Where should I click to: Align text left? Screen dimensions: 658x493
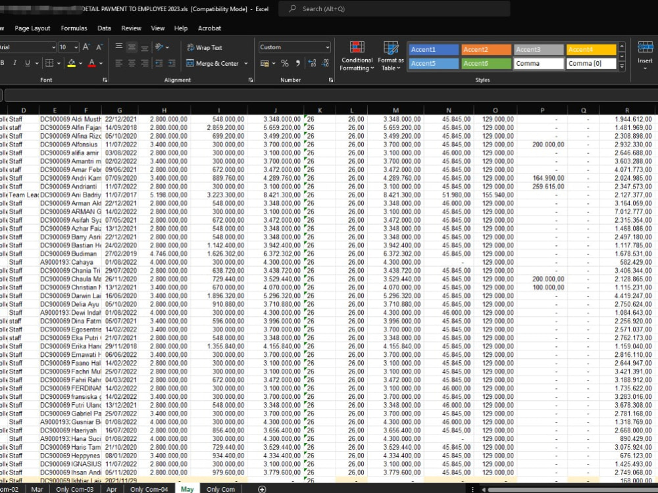[118, 63]
